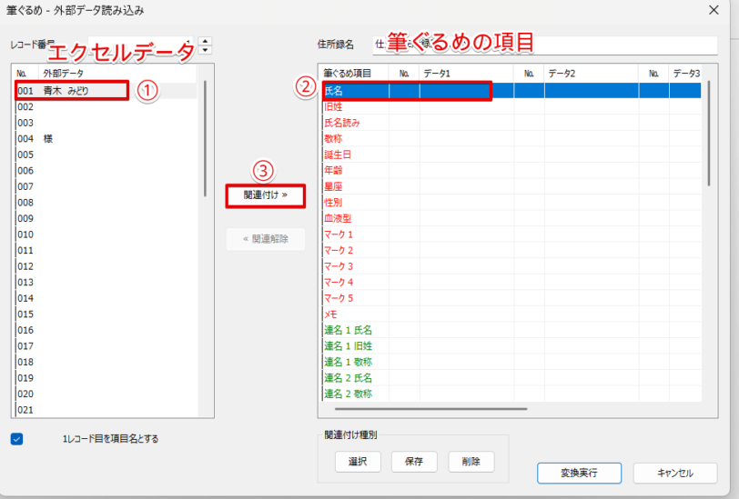Click the 筆ぐるめ項目 table vertical scrollbar
This screenshot has height=499, width=739.
709,134
